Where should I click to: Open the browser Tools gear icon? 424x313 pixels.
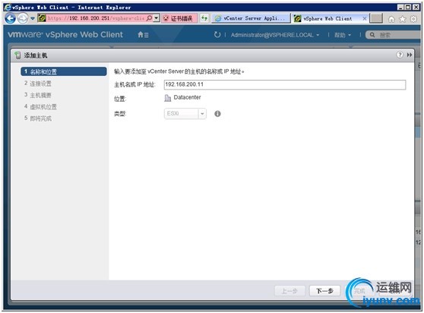[413, 19]
